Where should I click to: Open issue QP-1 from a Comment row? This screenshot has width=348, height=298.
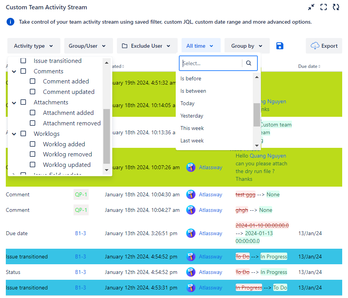(x=81, y=194)
